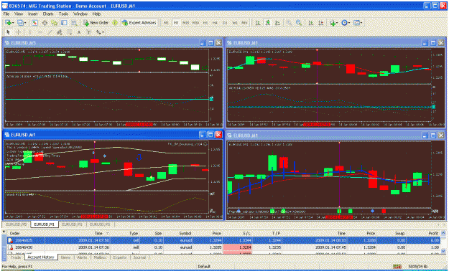Toggle Expert Advisors on or off

[x=139, y=23]
